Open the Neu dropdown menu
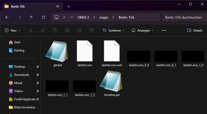This screenshot has width=207, height=114. pos(12,30)
